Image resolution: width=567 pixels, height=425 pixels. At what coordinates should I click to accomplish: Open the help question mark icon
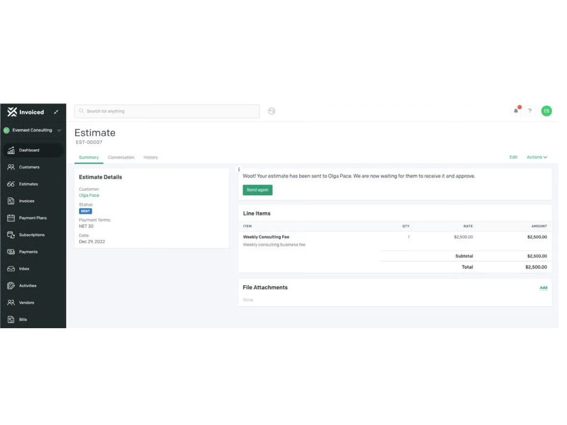(x=530, y=111)
